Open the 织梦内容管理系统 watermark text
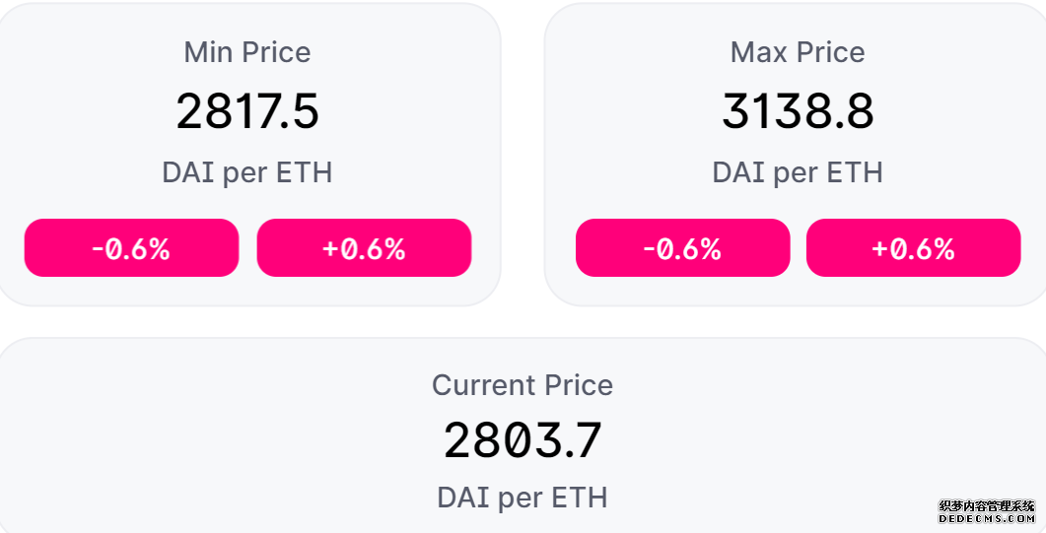The width and height of the screenshot is (1046, 533). [986, 506]
